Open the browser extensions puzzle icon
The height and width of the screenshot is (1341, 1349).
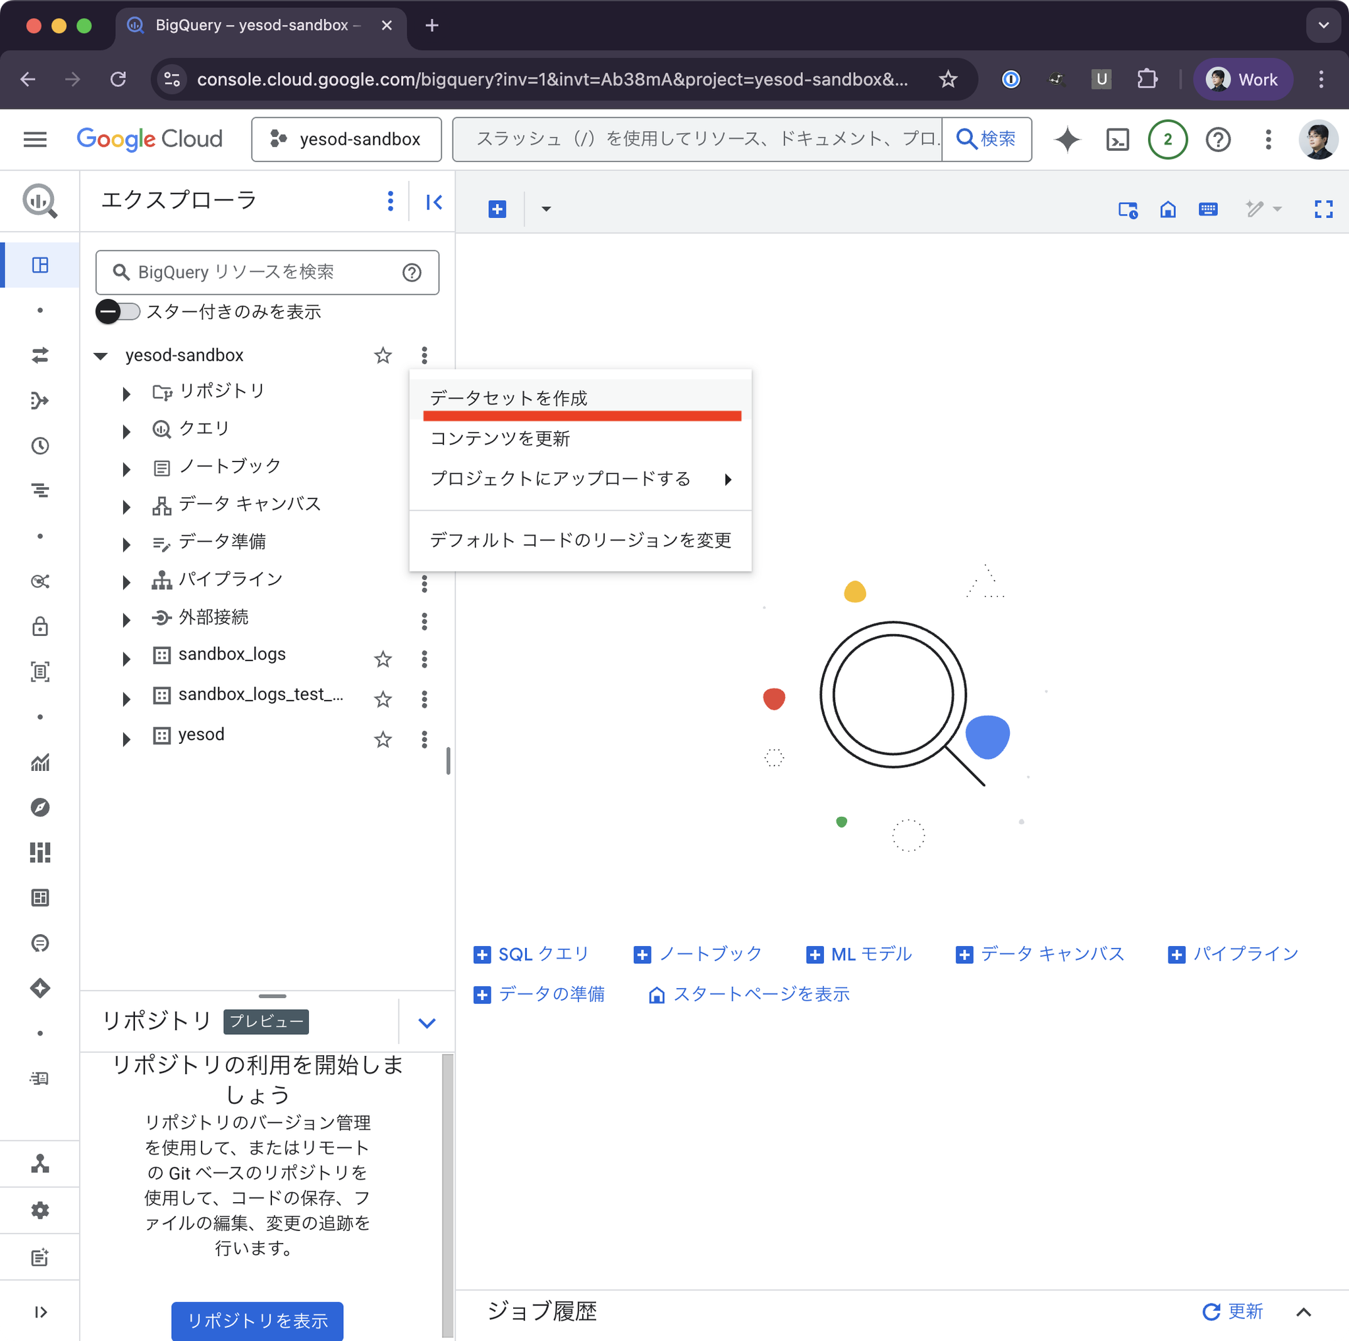[1147, 79]
